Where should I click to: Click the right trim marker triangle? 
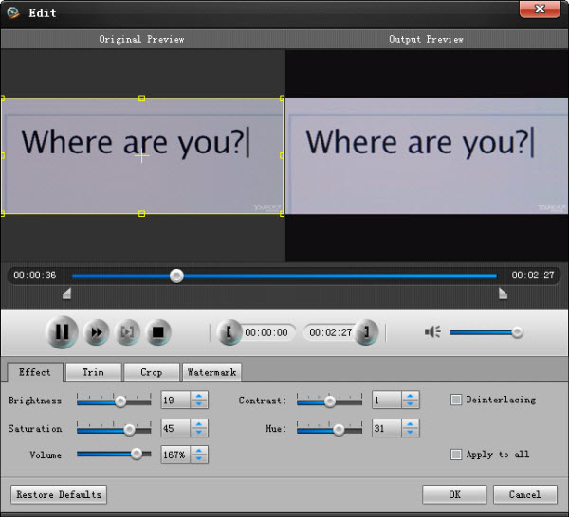pos(503,294)
